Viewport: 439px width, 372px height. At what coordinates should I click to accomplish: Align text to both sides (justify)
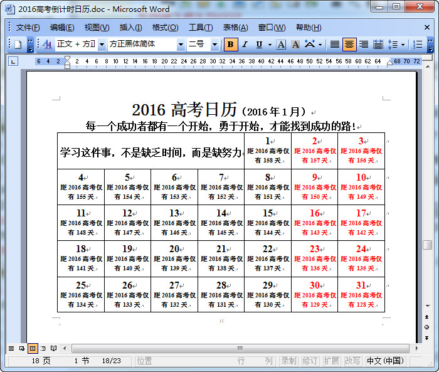(334, 45)
